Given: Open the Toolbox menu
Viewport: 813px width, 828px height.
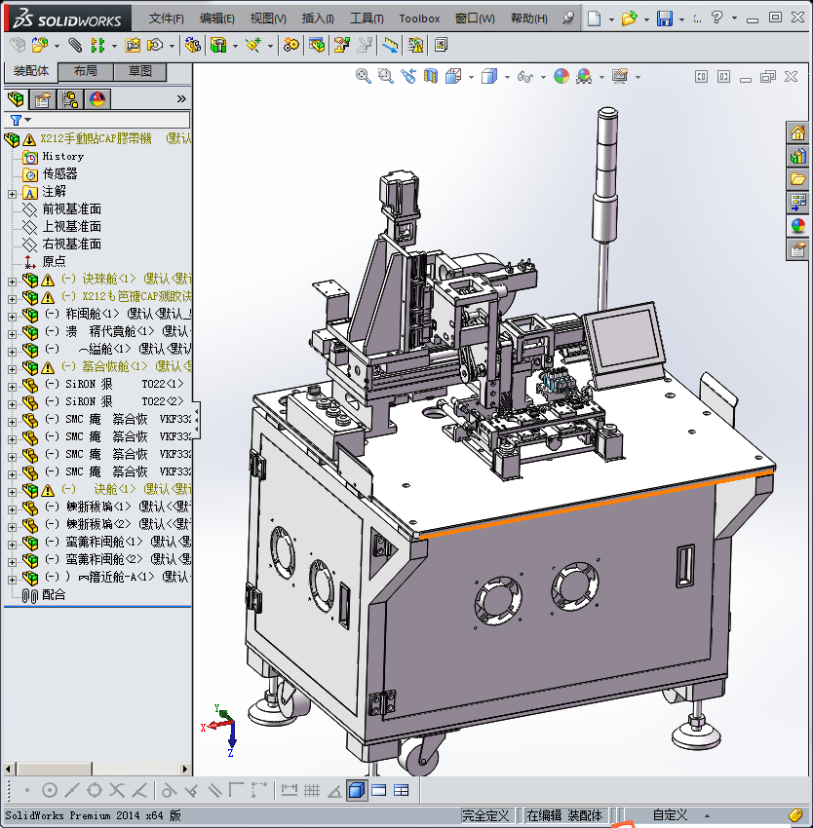Looking at the screenshot, I should coord(419,19).
